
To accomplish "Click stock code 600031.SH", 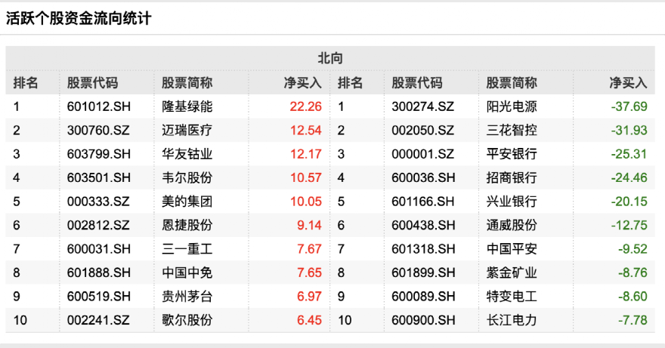I will click(x=99, y=249).
